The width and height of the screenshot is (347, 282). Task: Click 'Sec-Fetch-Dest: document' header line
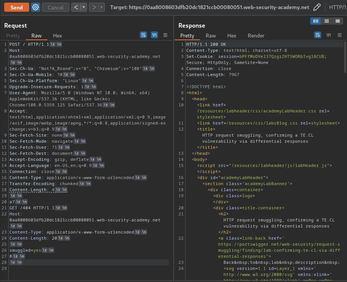(x=41, y=153)
